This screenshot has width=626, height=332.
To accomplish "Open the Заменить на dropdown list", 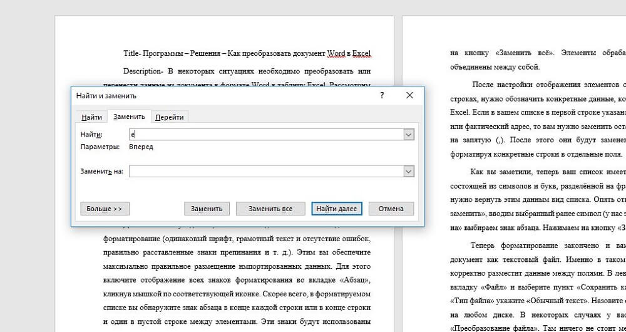I will click(408, 171).
